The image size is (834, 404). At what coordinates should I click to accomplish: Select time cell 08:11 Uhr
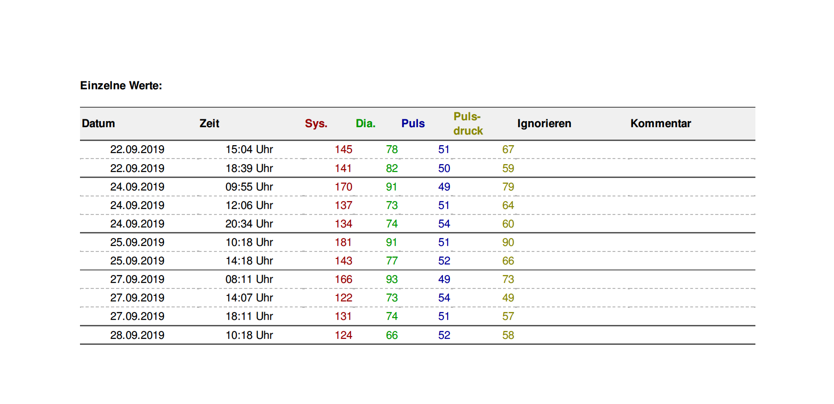(249, 279)
